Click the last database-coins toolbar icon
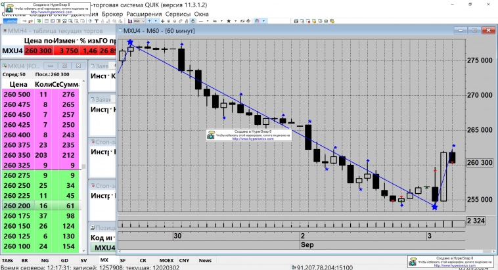This screenshot has height=270, width=498. point(332,21)
